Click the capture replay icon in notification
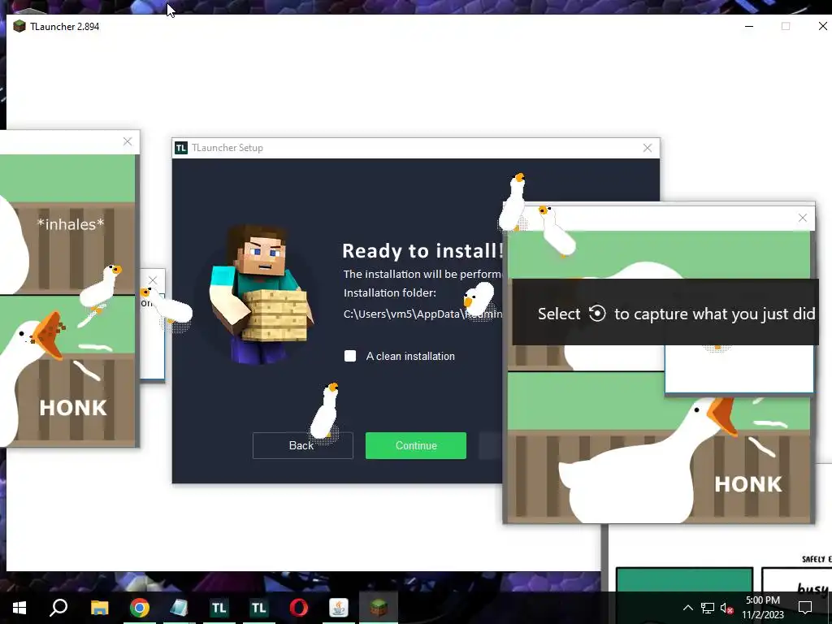832x624 pixels. (597, 313)
